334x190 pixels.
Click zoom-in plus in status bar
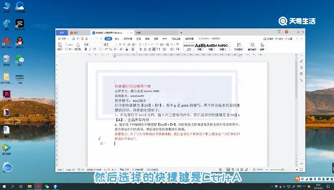pos(297,170)
